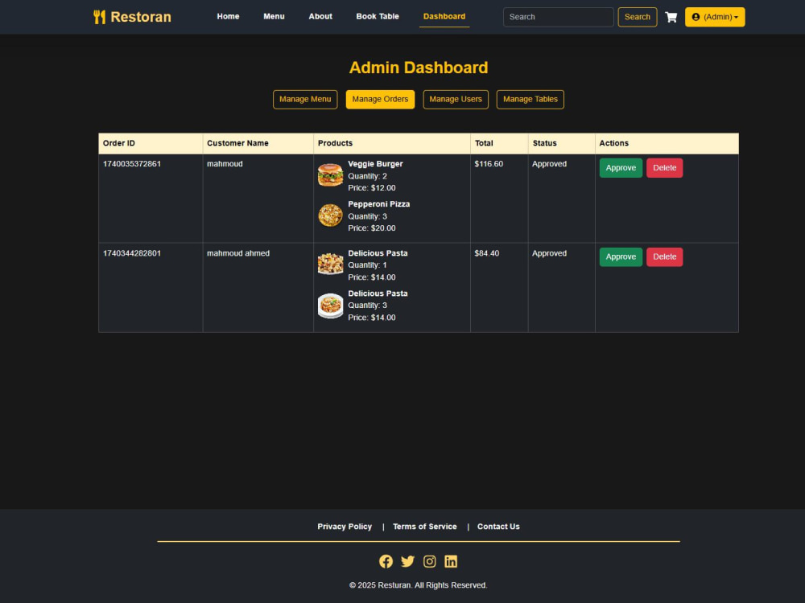Open the Instagram profile link
Viewport: 805px width, 603px height.
(x=429, y=561)
